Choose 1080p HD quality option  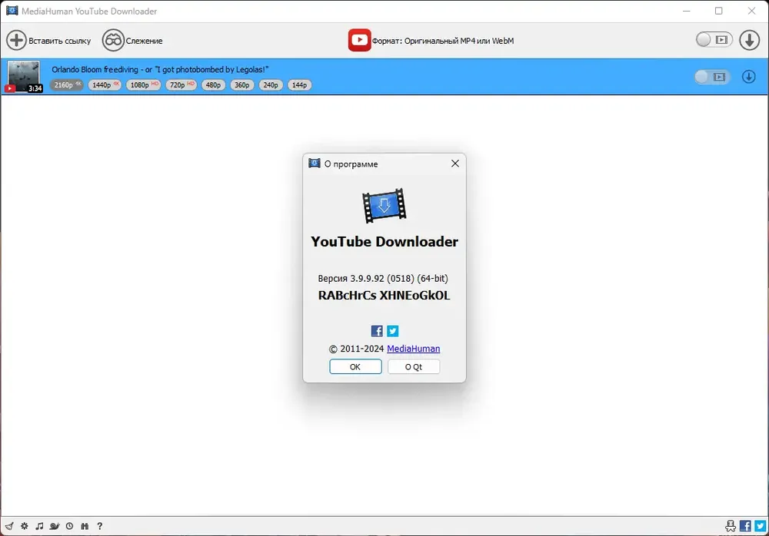(143, 84)
